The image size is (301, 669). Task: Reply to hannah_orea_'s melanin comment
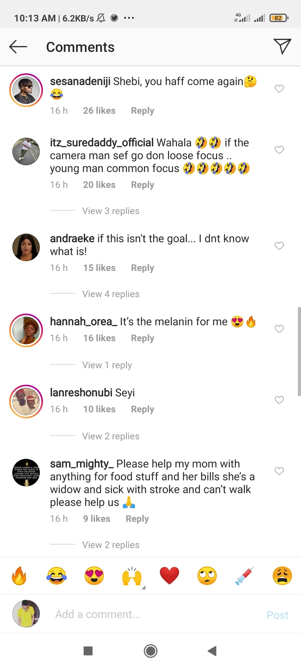coord(143,338)
